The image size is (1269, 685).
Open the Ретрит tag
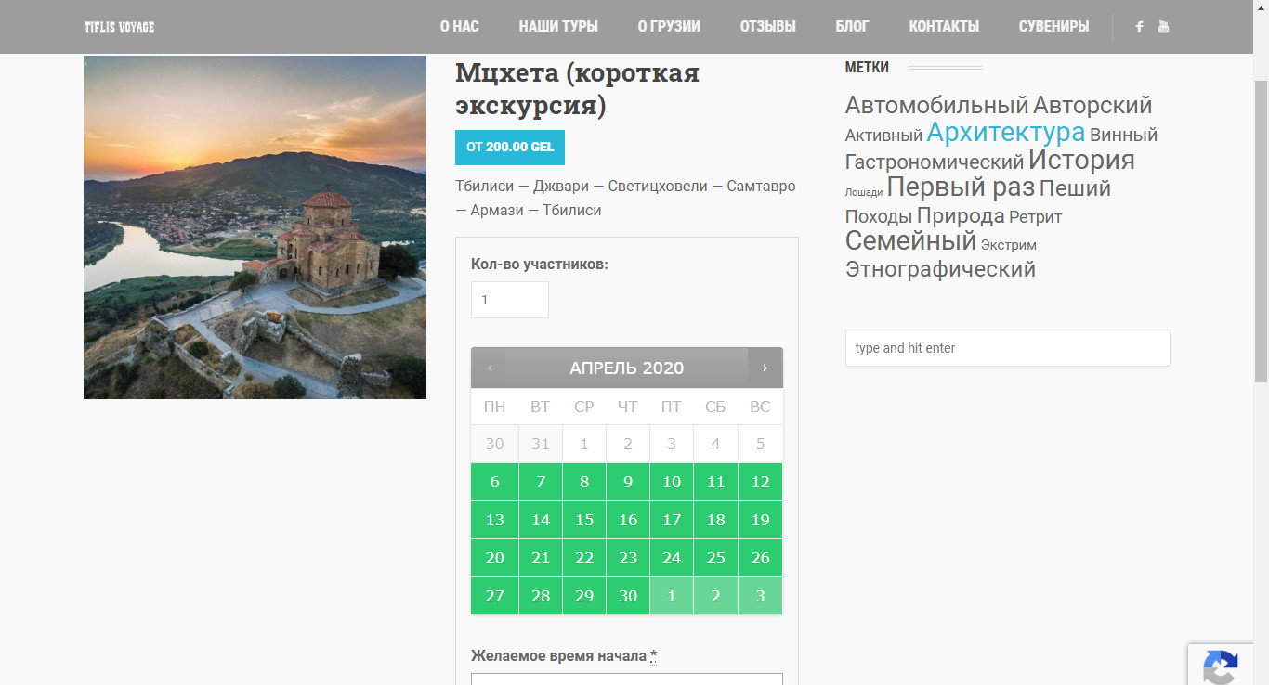(1035, 217)
